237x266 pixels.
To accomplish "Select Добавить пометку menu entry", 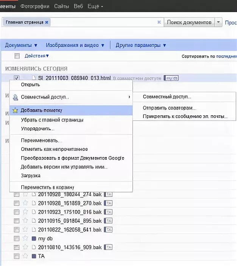I will click(71, 110).
